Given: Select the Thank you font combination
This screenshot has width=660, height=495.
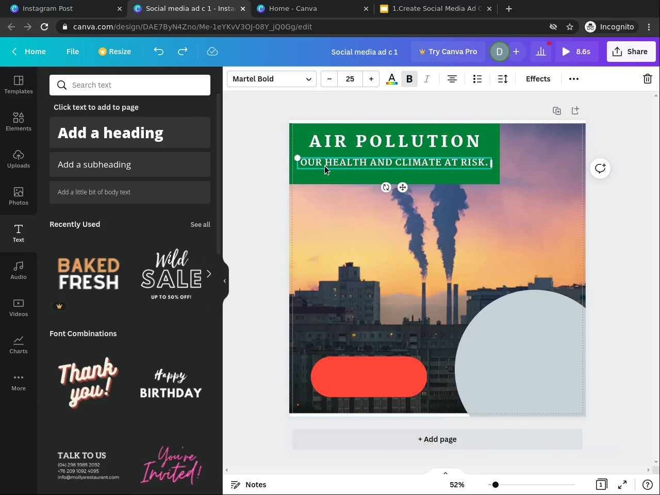Looking at the screenshot, I should tap(89, 383).
